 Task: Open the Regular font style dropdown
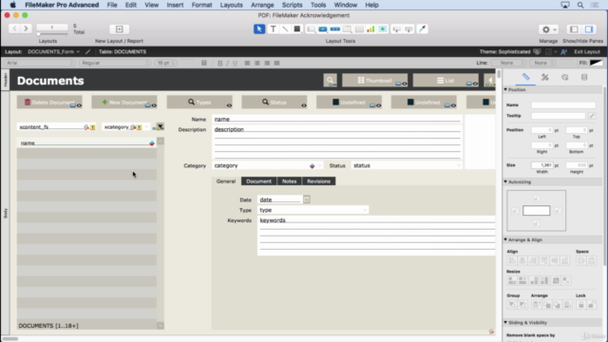(115, 63)
